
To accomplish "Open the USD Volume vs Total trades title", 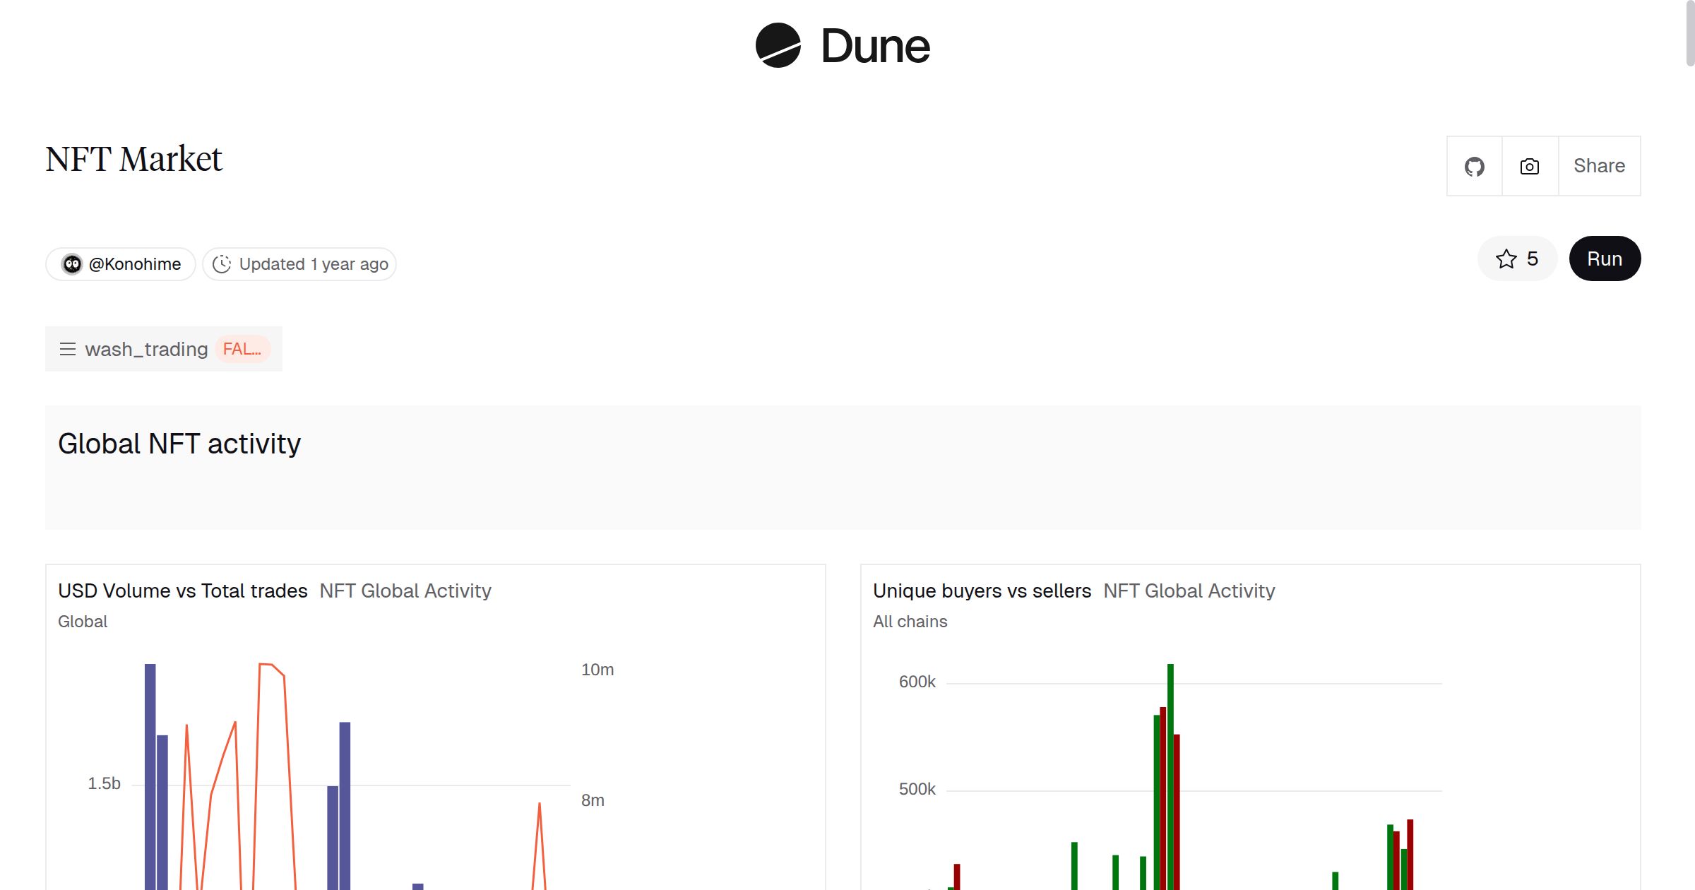I will coord(182,591).
